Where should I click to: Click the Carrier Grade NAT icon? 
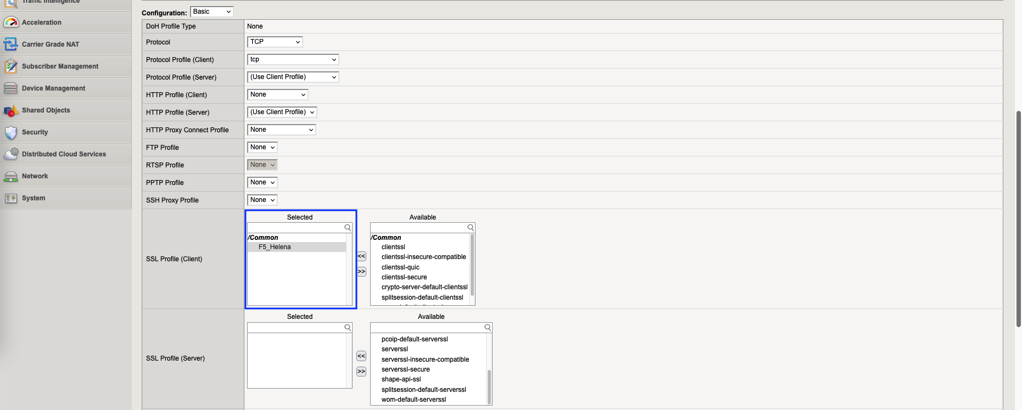click(x=11, y=44)
